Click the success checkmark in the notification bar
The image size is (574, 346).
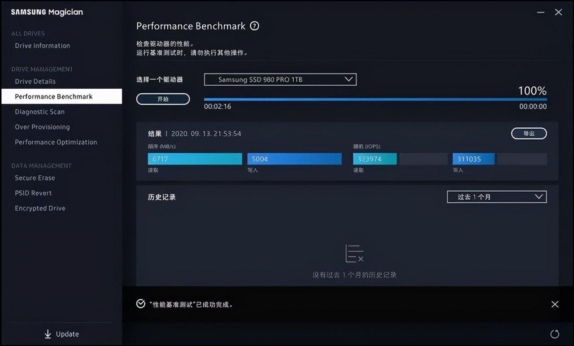[x=140, y=304]
